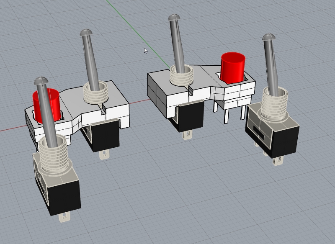The image size is (335, 244).
Task: Select the threaded bushing of the far-right standalone switch
Action: tap(274, 105)
